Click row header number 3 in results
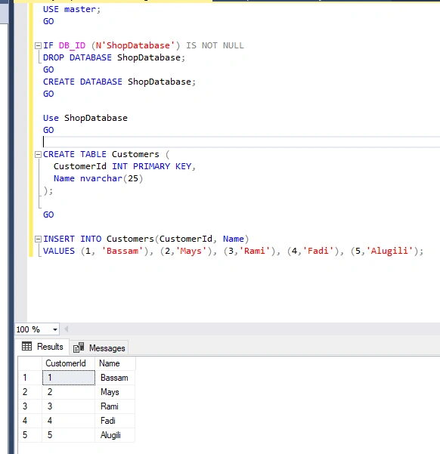Image resolution: width=440 pixels, height=454 pixels. point(30,406)
